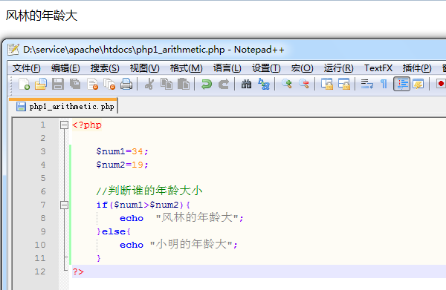Viewport: 446px width, 290px height.
Task: Open the Replace toolbar icon
Action: [264, 85]
